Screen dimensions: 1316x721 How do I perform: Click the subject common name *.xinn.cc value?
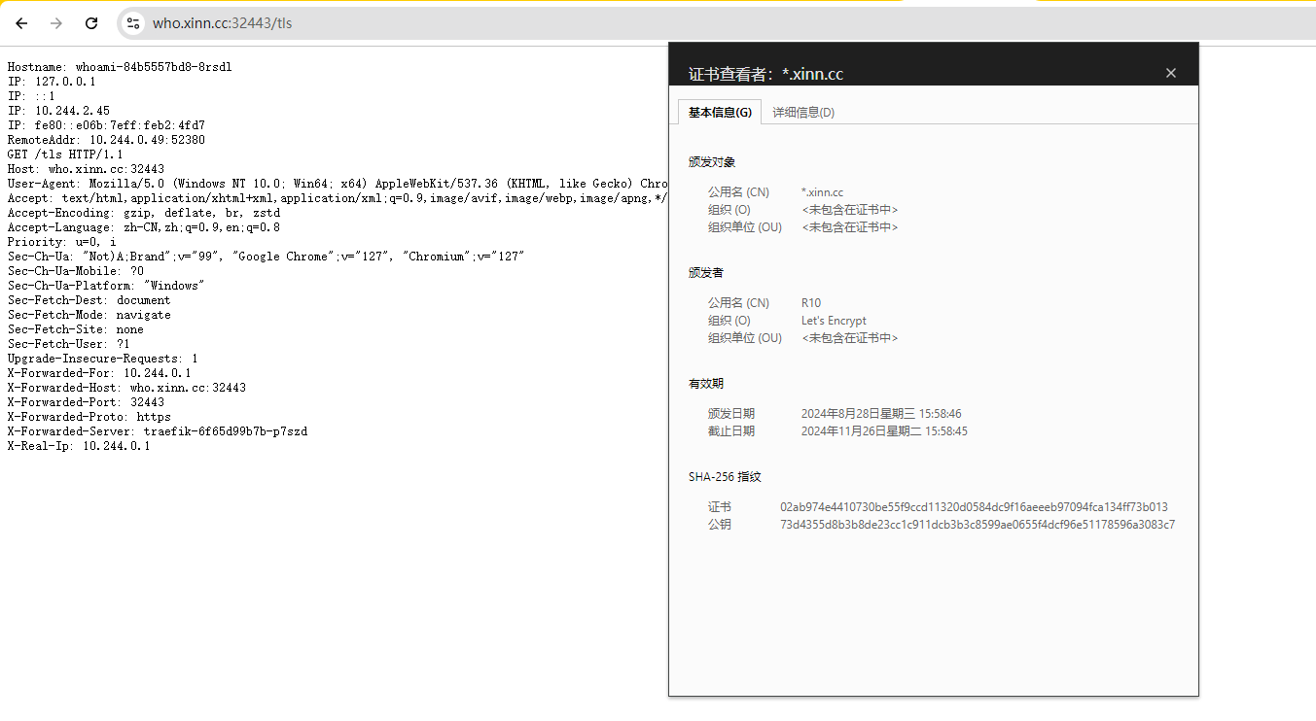tap(822, 192)
